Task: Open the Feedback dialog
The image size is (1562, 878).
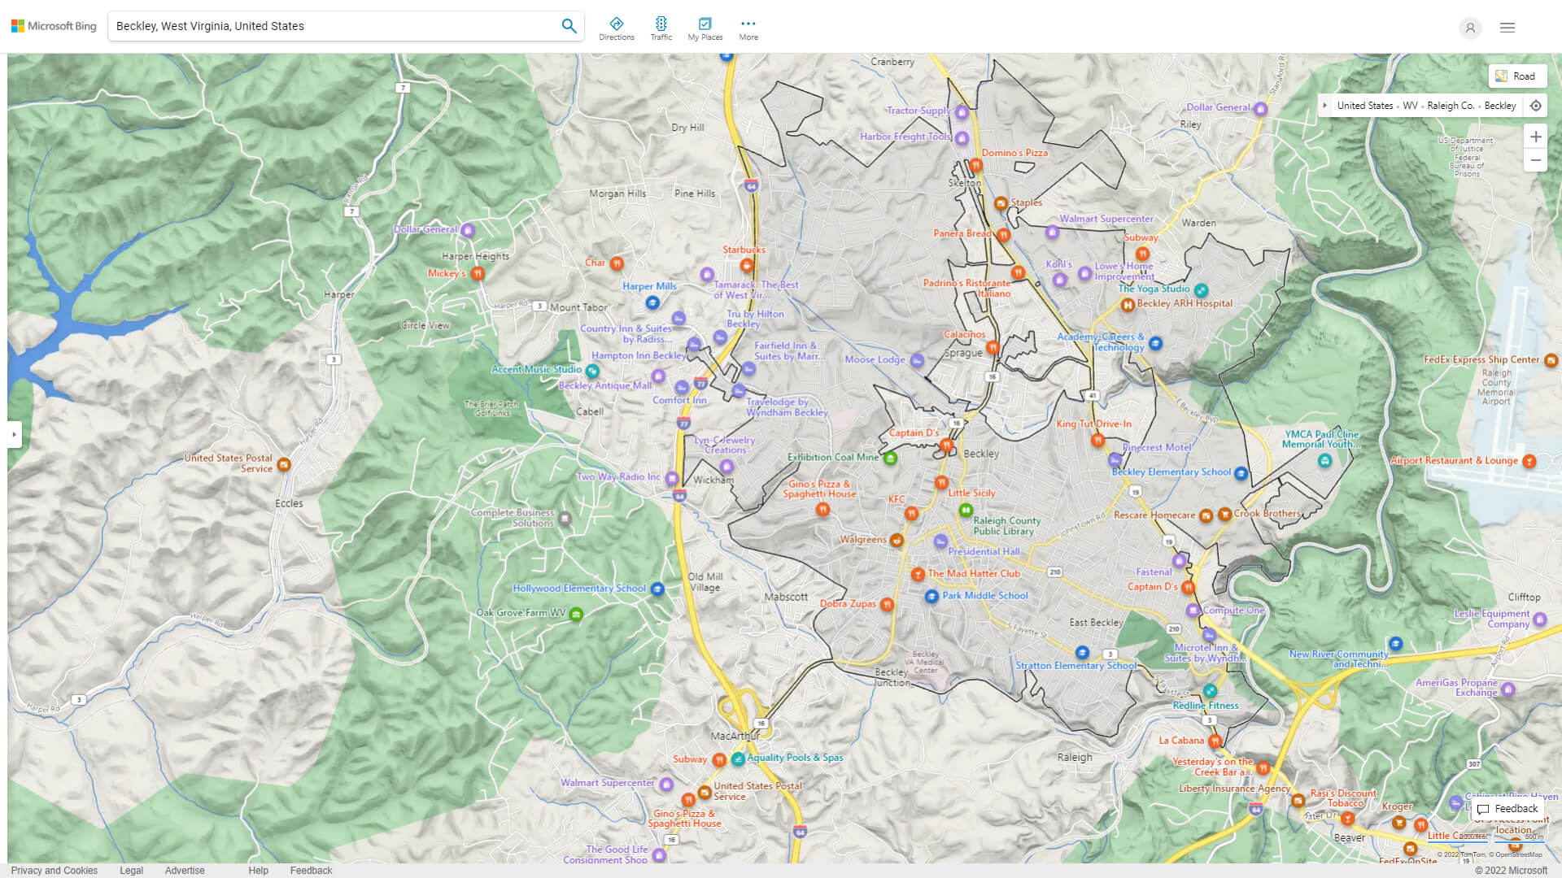Action: click(1507, 808)
